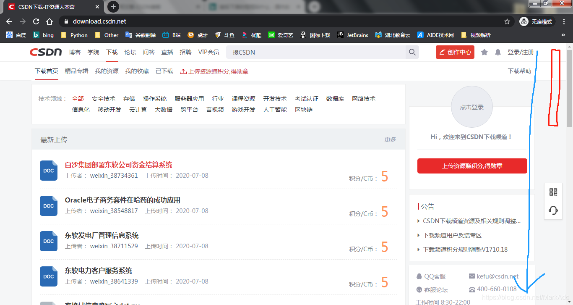Click the page vertical scrollbar thumb

[569, 88]
